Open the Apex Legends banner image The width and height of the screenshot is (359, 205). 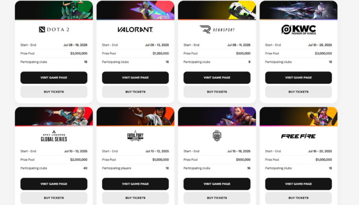[x=54, y=116]
